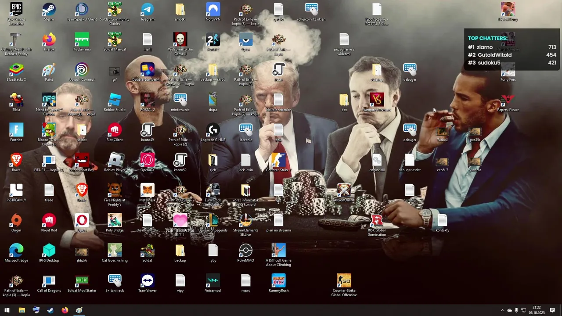
Task: Open File Explorer from the taskbar
Action: coord(22,310)
